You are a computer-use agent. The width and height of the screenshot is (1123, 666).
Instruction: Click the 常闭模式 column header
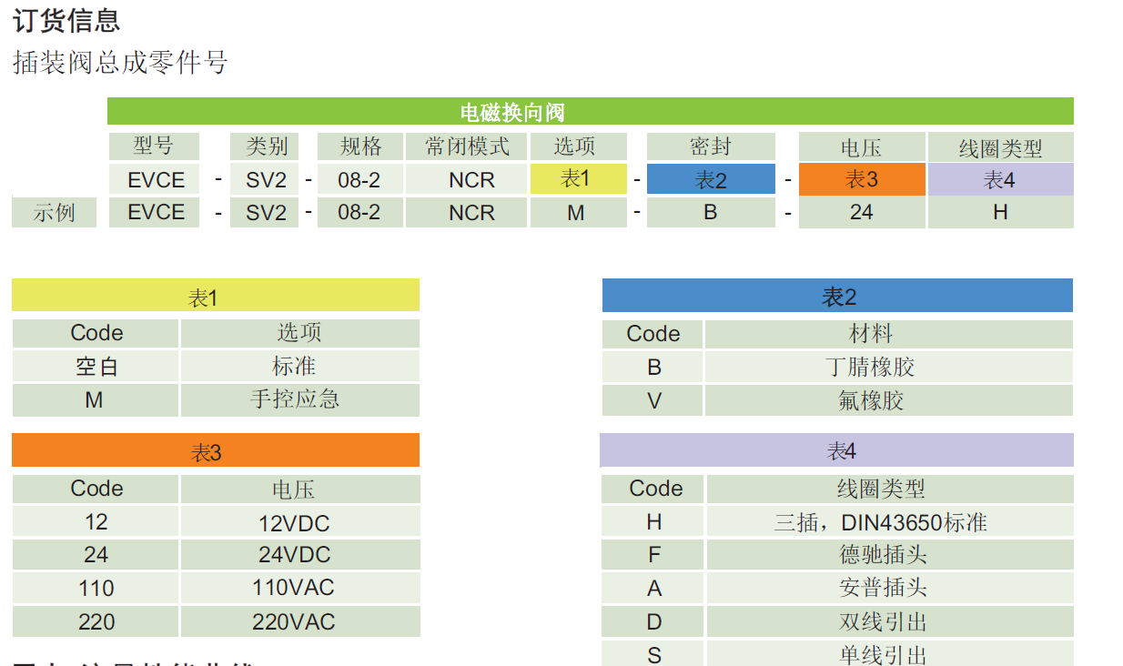point(465,146)
